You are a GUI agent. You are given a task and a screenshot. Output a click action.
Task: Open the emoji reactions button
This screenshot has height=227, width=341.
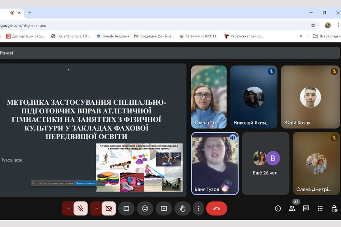[x=145, y=208]
